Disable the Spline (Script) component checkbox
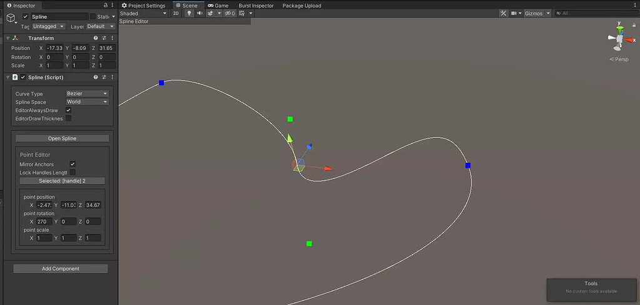Screen dimensions: 640x305 23,77
